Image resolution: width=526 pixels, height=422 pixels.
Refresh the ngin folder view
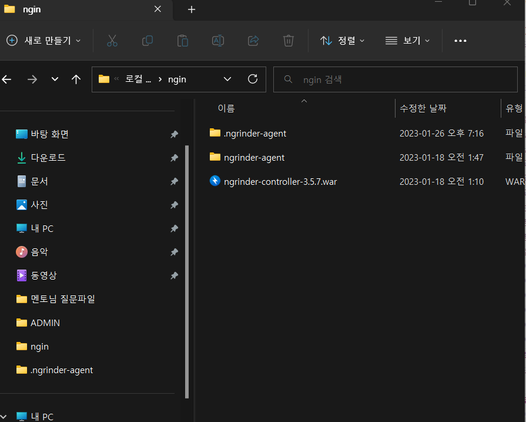pos(253,79)
